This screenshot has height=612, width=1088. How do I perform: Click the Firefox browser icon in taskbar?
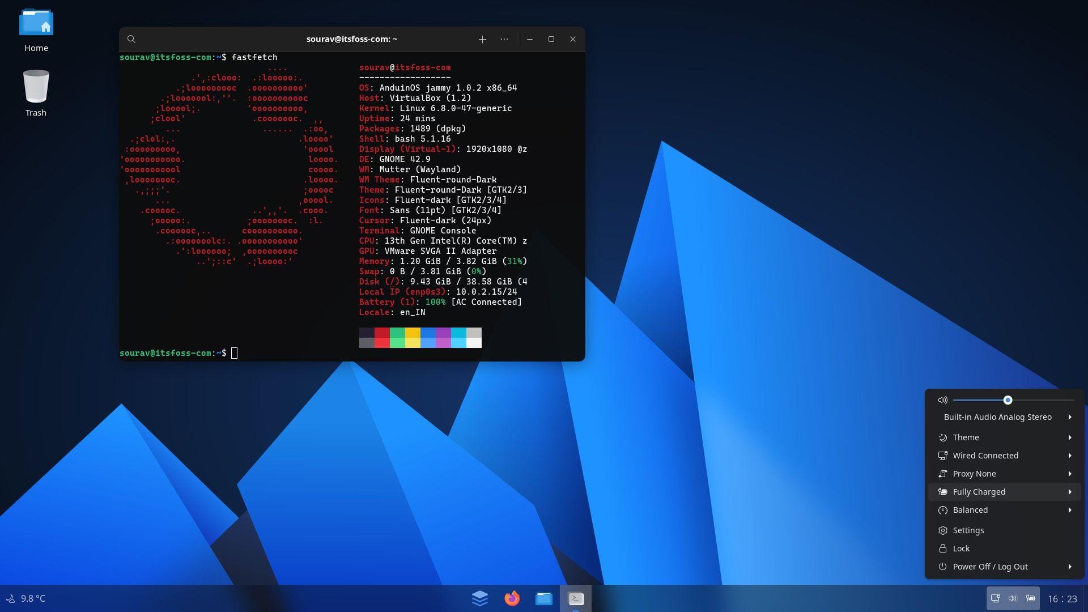(512, 598)
